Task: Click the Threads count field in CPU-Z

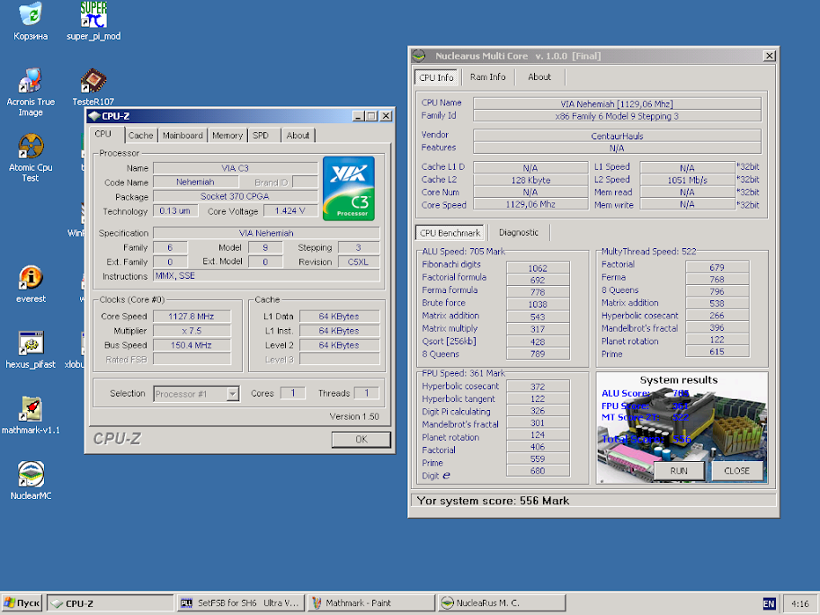Action: (x=367, y=393)
